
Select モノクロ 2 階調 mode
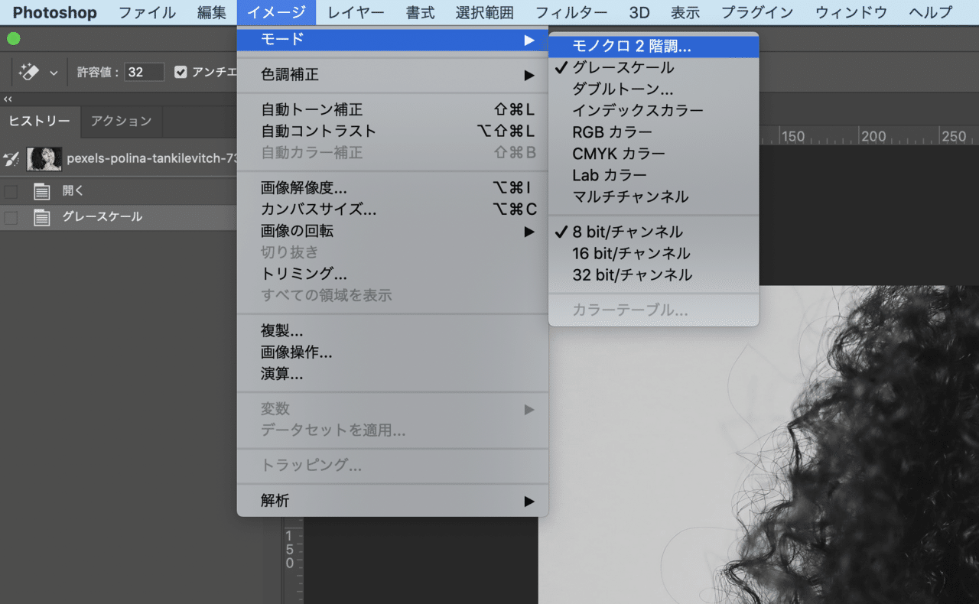pos(633,45)
